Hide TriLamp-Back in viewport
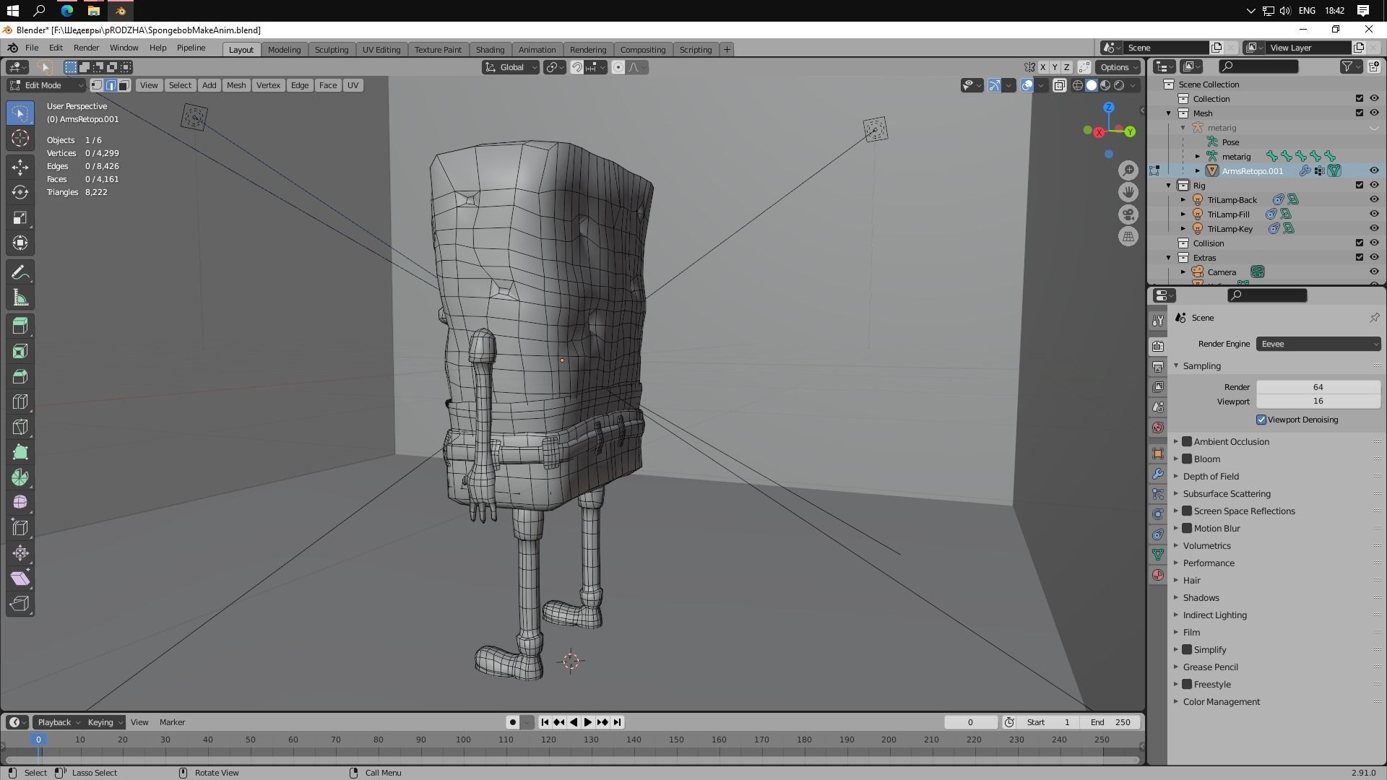Image resolution: width=1387 pixels, height=780 pixels. (x=1374, y=199)
